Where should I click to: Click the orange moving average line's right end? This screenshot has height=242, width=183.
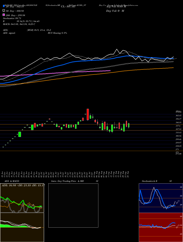pyautogui.click(x=173, y=67)
